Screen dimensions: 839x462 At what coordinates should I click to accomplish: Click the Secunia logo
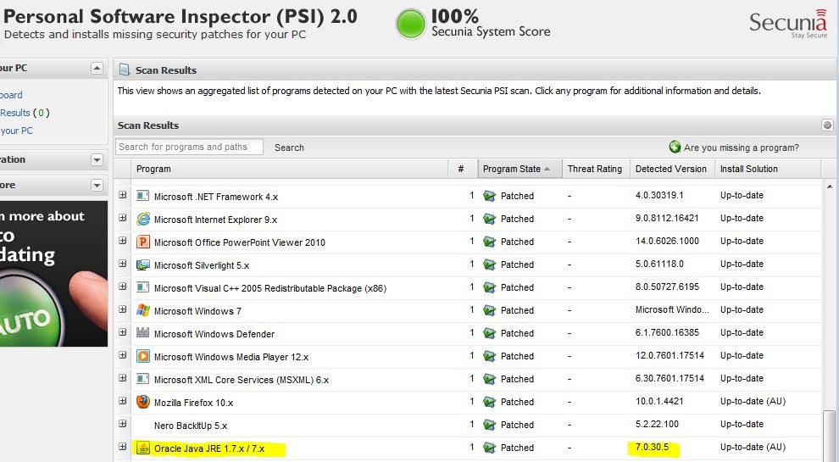click(788, 24)
